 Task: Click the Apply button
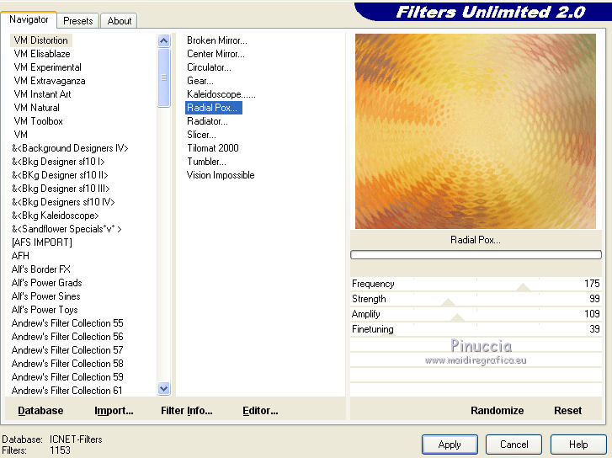pos(450,445)
